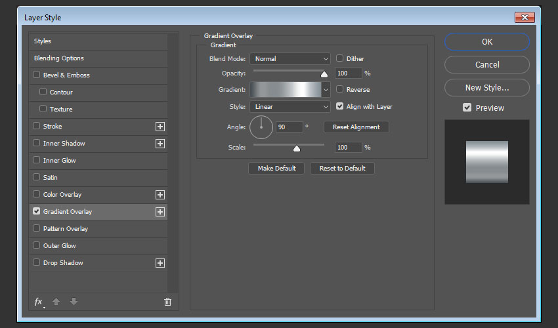This screenshot has width=558, height=328.
Task: Add another Inner Shadow with plus icon
Action: pos(160,144)
